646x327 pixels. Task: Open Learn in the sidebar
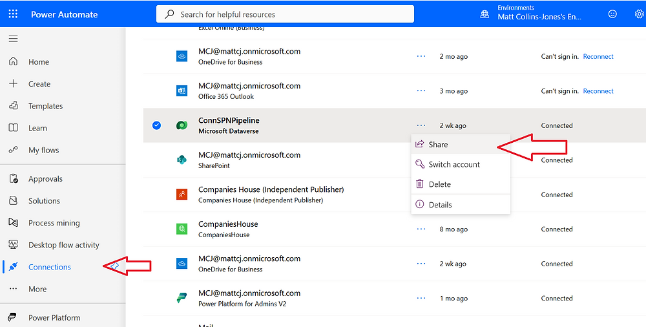pyautogui.click(x=37, y=128)
